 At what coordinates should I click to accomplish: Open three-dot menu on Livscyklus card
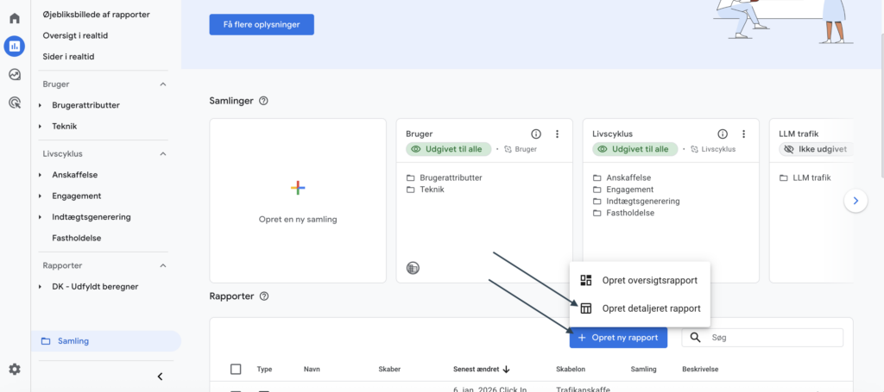click(744, 134)
